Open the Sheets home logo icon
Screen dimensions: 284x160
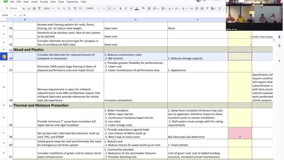point(6,1)
